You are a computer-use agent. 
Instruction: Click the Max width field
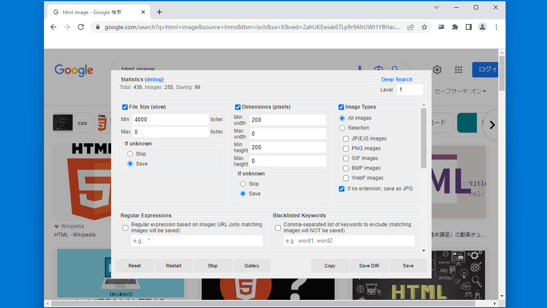tap(288, 133)
